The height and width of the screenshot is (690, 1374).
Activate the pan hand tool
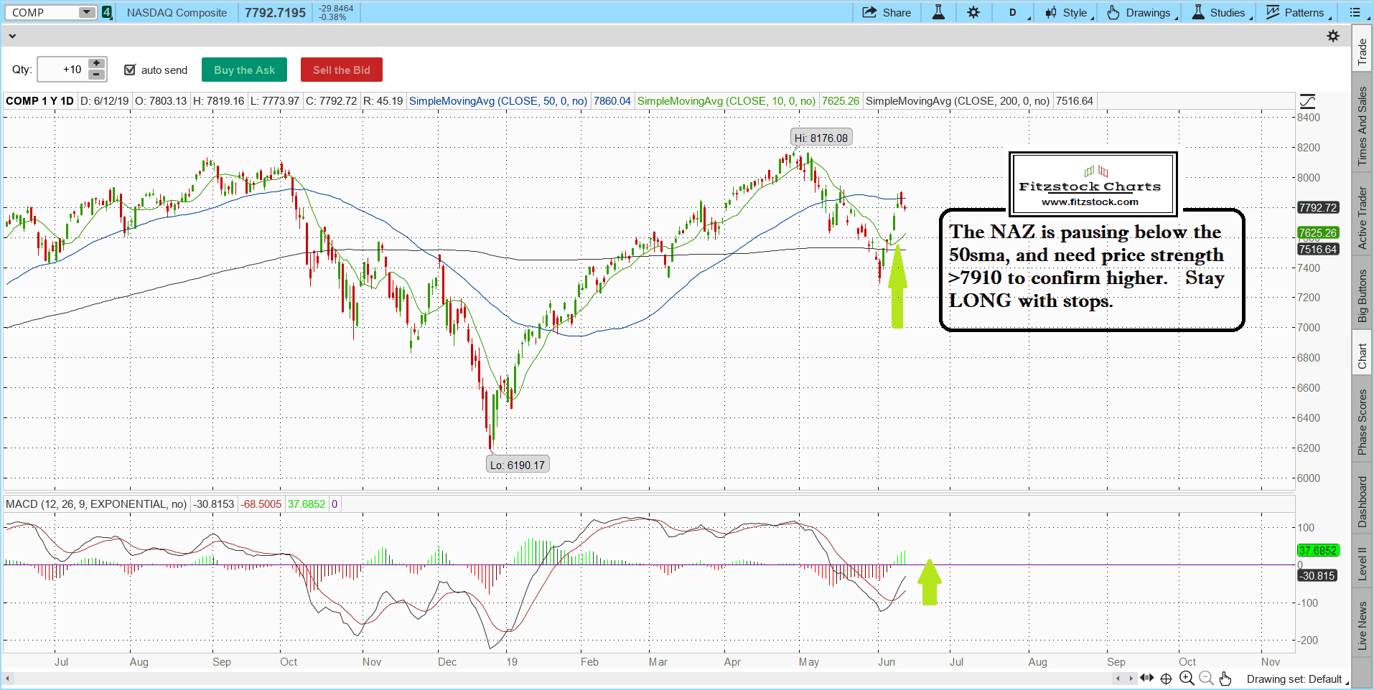tap(1225, 679)
